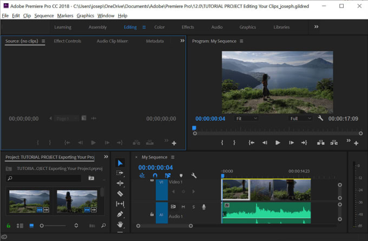Screen dimensions: 368x241
Task: Select the Selection tool arrow
Action: pos(120,162)
